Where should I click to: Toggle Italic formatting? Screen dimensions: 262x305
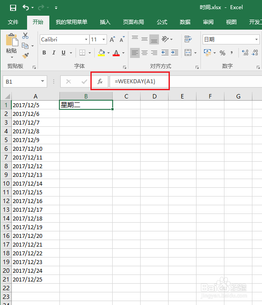pyautogui.click(x=54, y=53)
